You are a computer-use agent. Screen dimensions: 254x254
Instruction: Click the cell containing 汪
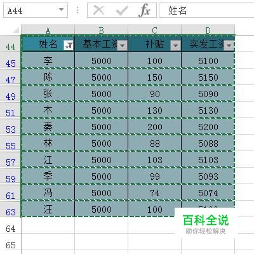tap(48, 209)
